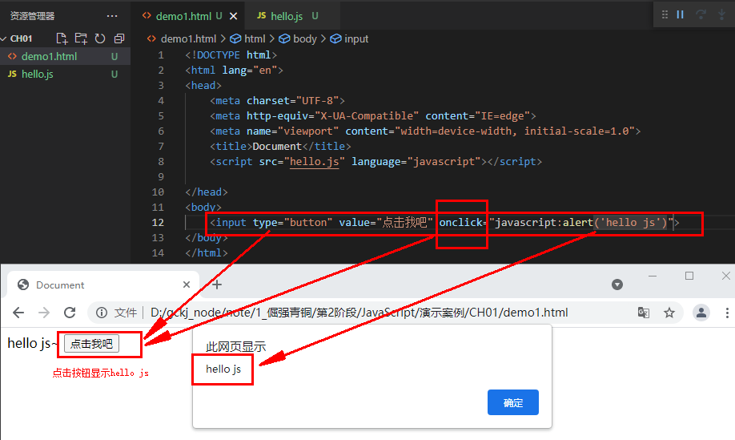This screenshot has width=735, height=440.
Task: Click the New File icon in explorer
Action: pyautogui.click(x=62, y=38)
